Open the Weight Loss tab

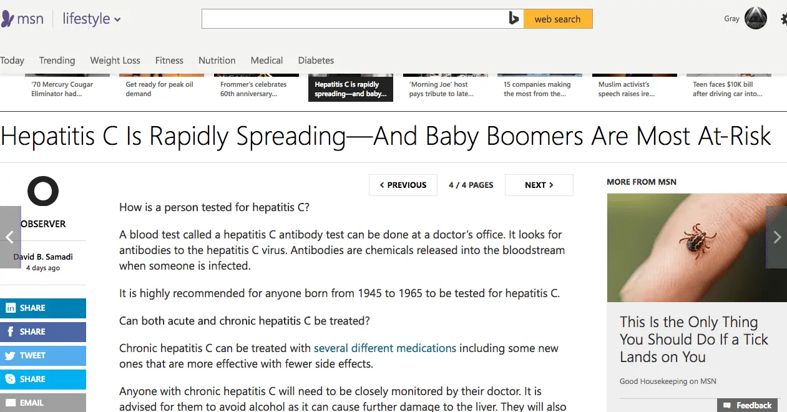click(115, 61)
